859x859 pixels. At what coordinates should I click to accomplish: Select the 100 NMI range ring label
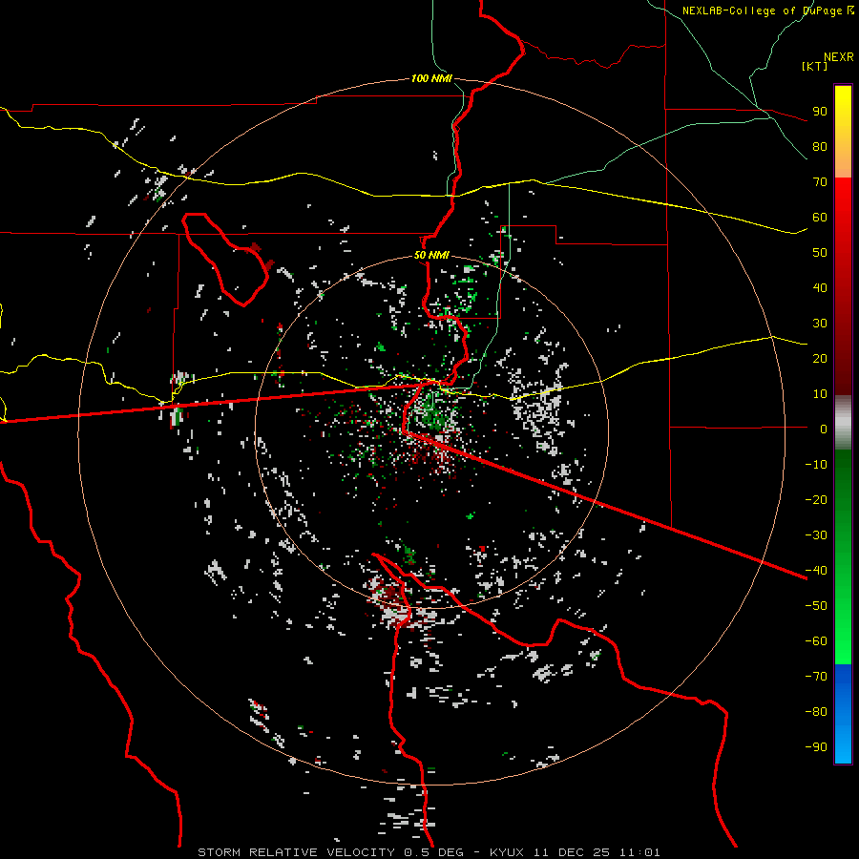click(x=431, y=78)
